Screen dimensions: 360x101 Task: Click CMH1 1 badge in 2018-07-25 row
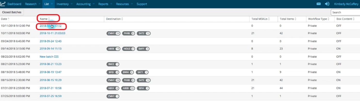(113, 96)
